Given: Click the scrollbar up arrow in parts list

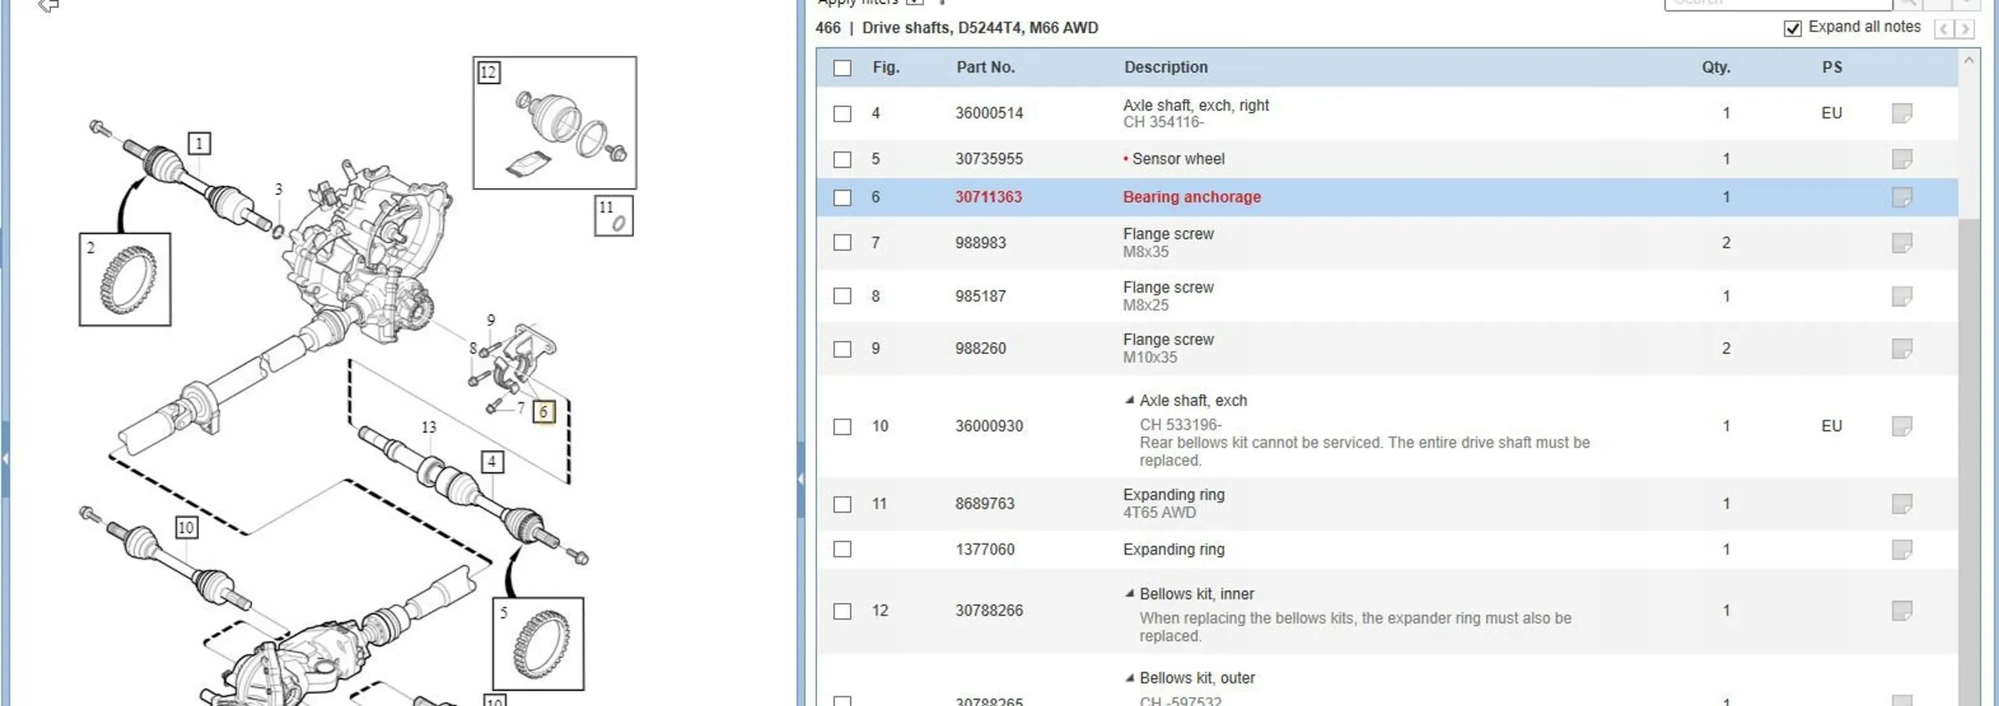Looking at the screenshot, I should [x=1969, y=61].
